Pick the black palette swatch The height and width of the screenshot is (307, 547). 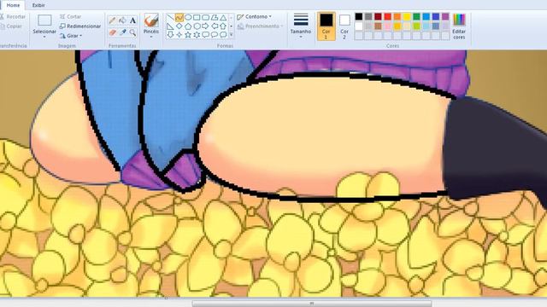(359, 16)
